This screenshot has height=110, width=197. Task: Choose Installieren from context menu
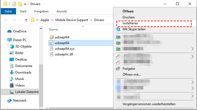(130, 23)
